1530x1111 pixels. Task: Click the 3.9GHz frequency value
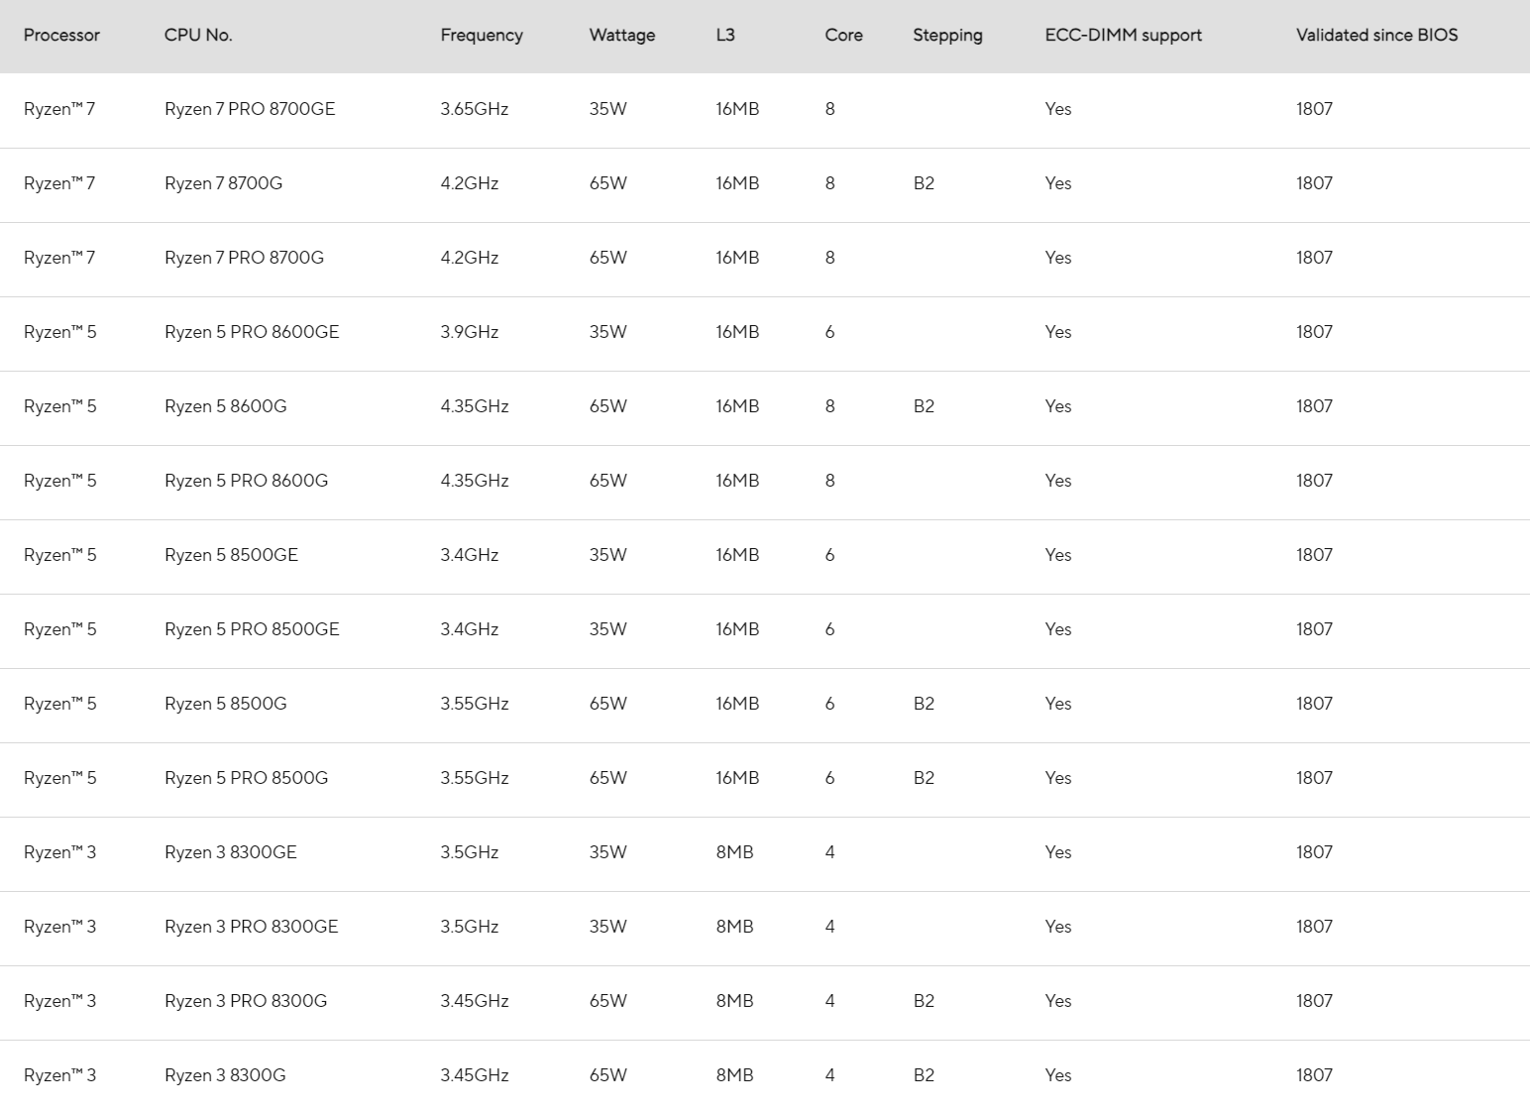469,332
